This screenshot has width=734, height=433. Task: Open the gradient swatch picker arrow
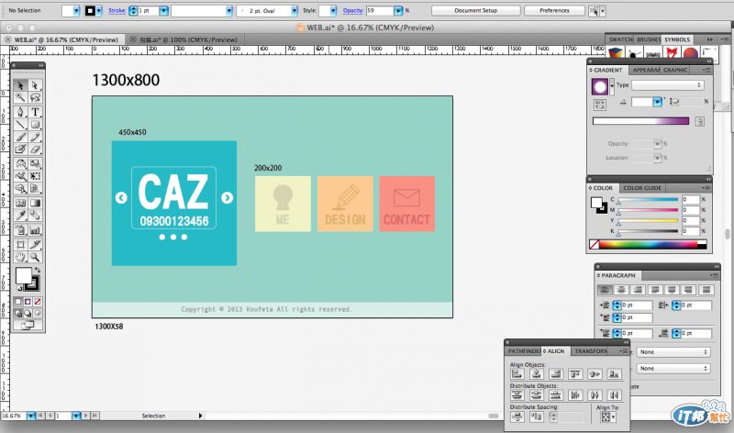click(612, 86)
